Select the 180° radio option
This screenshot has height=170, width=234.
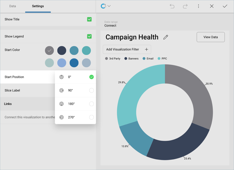pyautogui.click(x=92, y=104)
